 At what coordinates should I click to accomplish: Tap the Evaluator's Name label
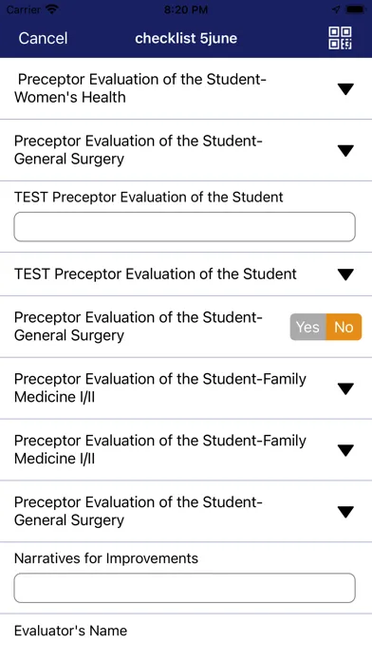click(x=71, y=631)
